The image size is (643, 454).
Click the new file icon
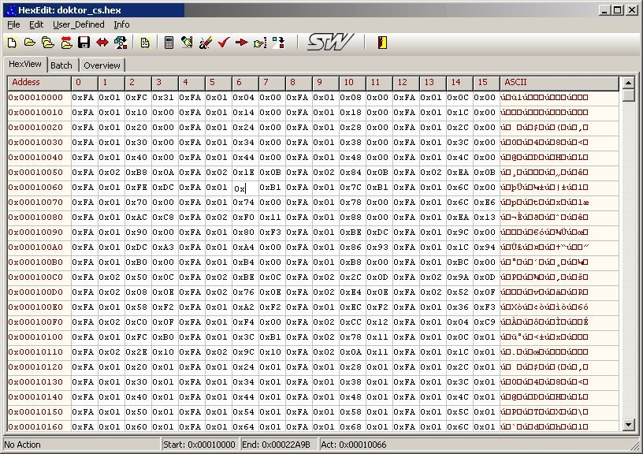pyautogui.click(x=12, y=43)
